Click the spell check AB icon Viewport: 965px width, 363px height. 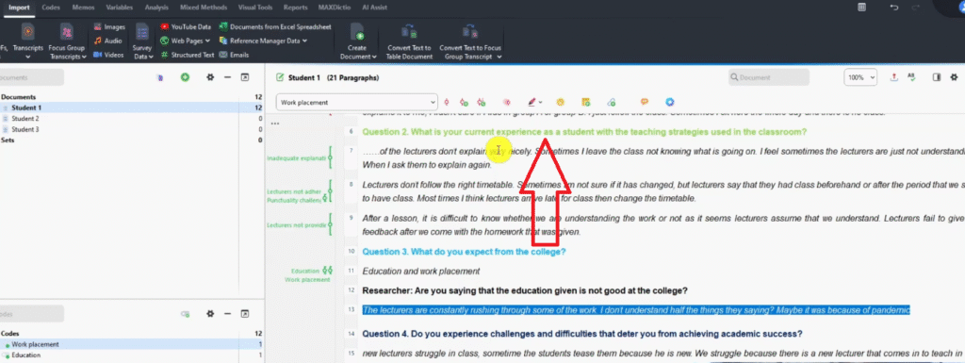point(911,77)
